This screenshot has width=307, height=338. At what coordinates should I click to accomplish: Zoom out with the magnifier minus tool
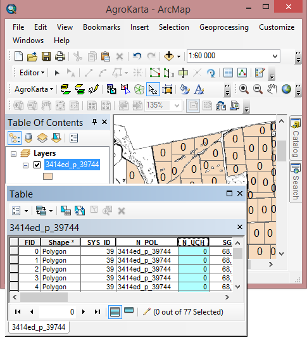tap(258, 89)
